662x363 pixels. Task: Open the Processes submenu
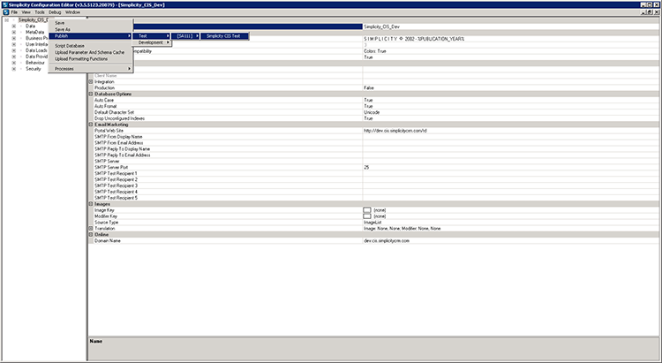(x=91, y=69)
